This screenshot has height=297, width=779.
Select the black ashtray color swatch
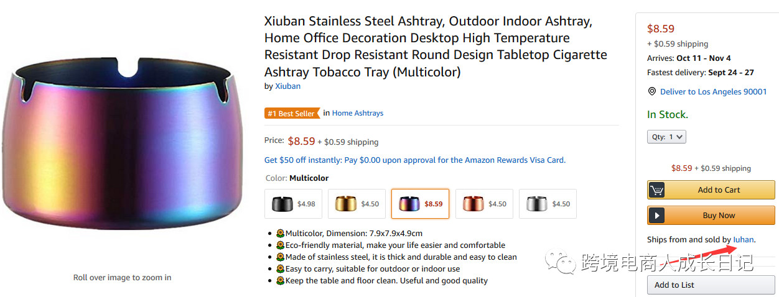point(293,204)
